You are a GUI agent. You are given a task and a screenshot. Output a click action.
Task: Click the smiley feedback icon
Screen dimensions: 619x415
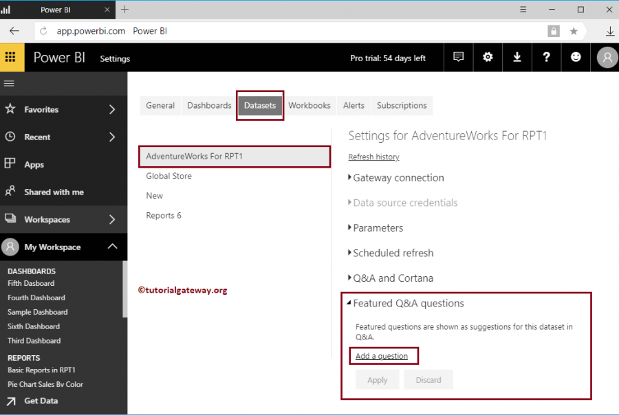[x=576, y=57]
